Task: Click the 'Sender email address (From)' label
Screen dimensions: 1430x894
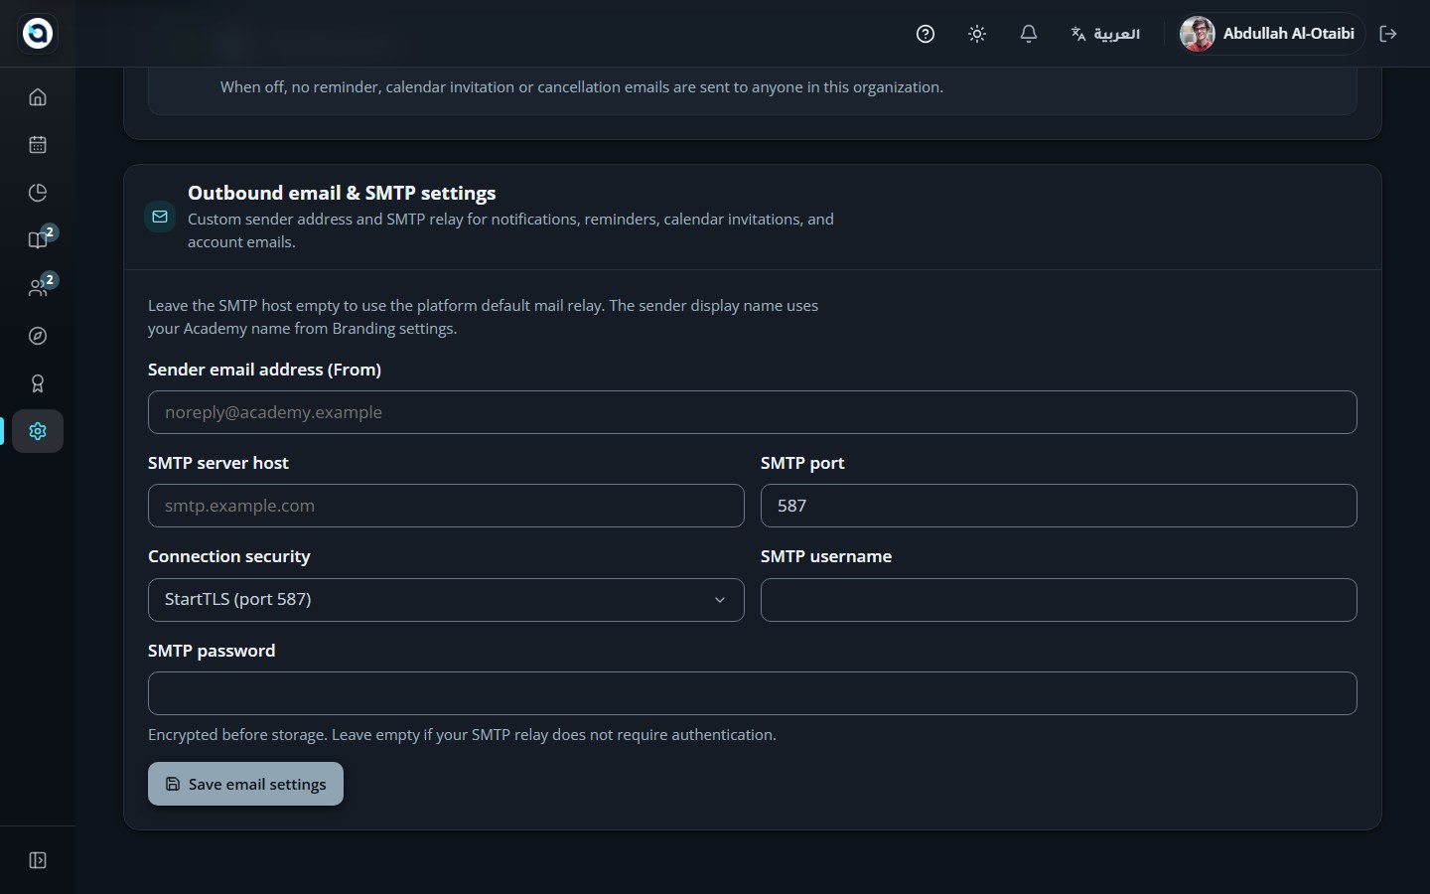Action: [x=264, y=370]
